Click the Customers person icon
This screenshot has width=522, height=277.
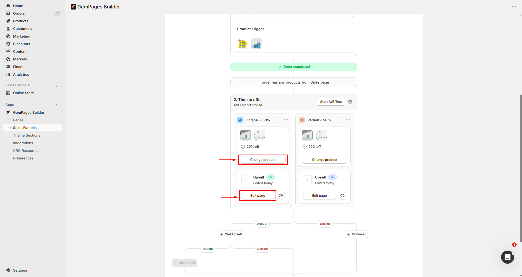[8, 29]
